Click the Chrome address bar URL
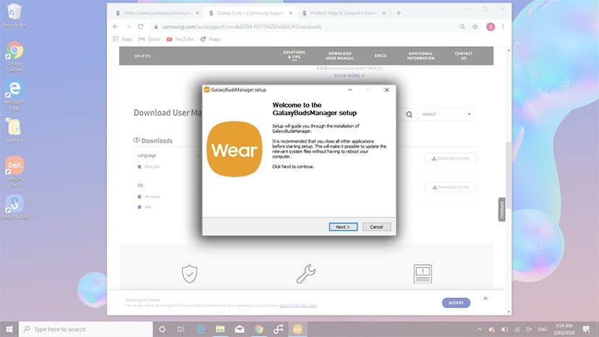Screen dimensions: 599x337 coord(242,27)
